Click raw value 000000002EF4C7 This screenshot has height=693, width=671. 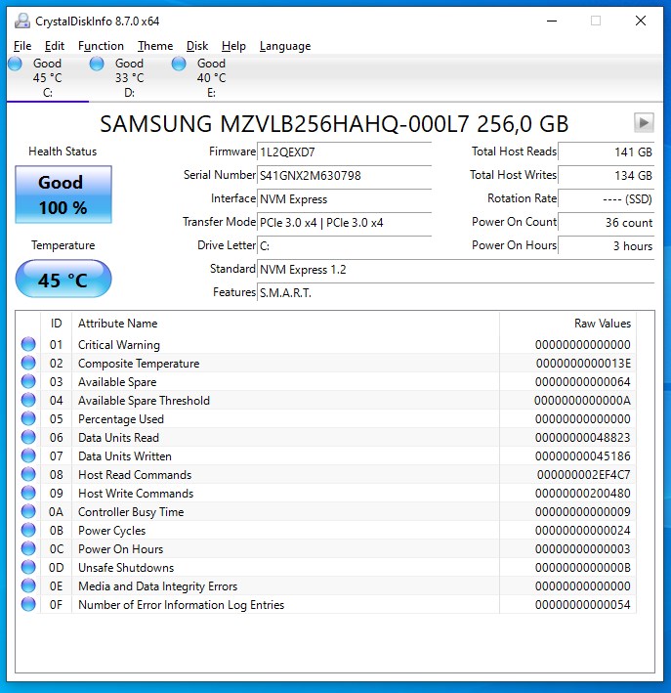[583, 475]
